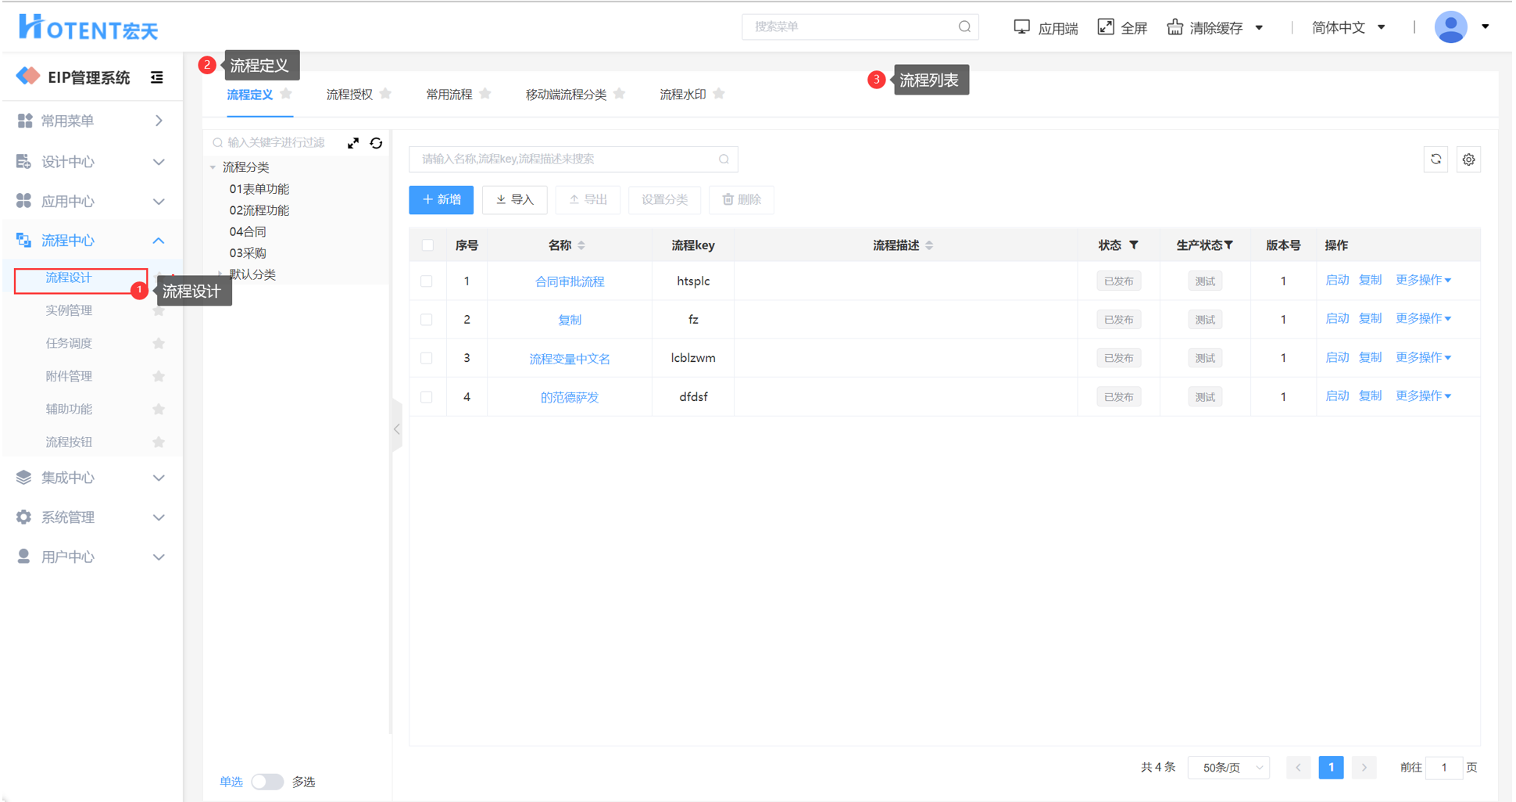Collapse the sidebar menu hamburger icon
Screen dimensions: 1516x802
tap(157, 77)
